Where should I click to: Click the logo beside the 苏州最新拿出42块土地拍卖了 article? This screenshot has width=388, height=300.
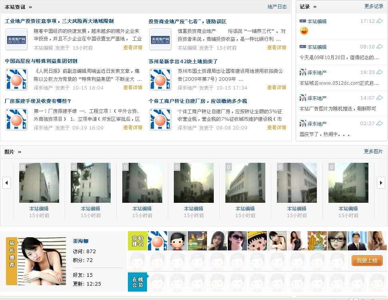160,79
